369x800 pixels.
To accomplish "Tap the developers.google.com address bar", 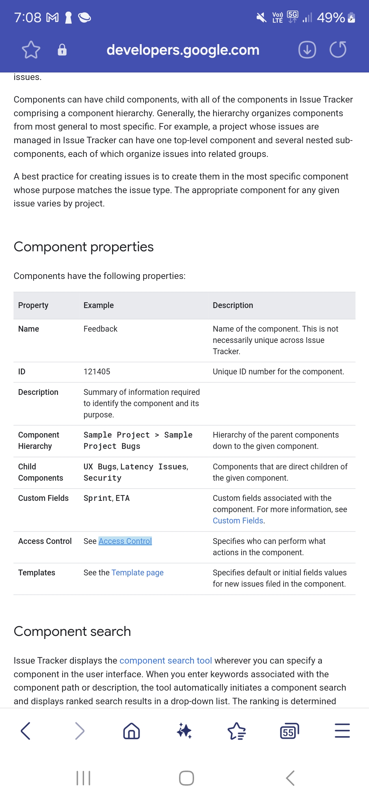I will [x=183, y=50].
